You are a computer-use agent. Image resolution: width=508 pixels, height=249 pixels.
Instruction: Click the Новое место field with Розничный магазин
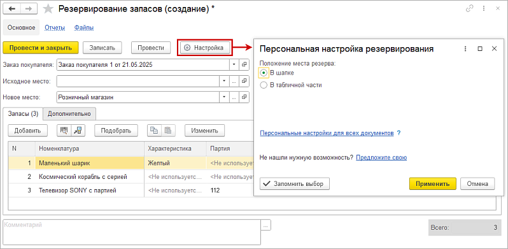138,97
